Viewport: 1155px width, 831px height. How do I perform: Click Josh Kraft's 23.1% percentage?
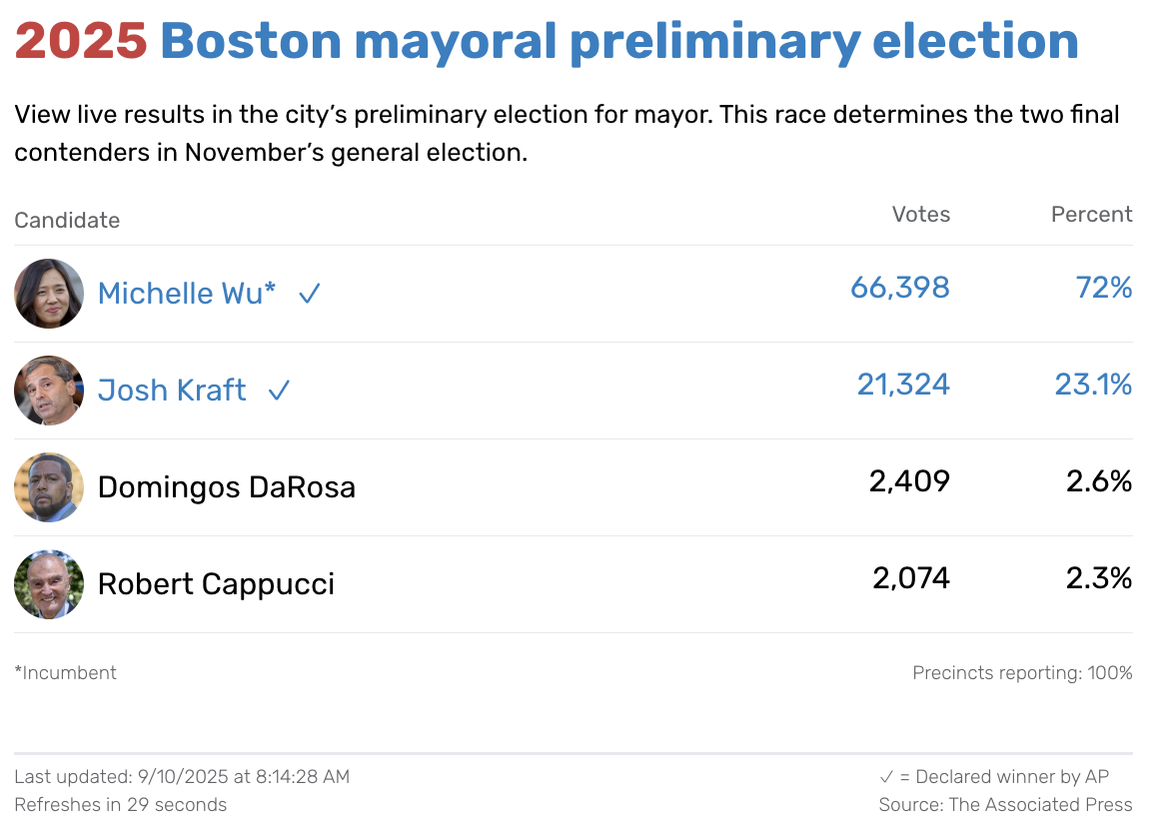pos(1093,385)
